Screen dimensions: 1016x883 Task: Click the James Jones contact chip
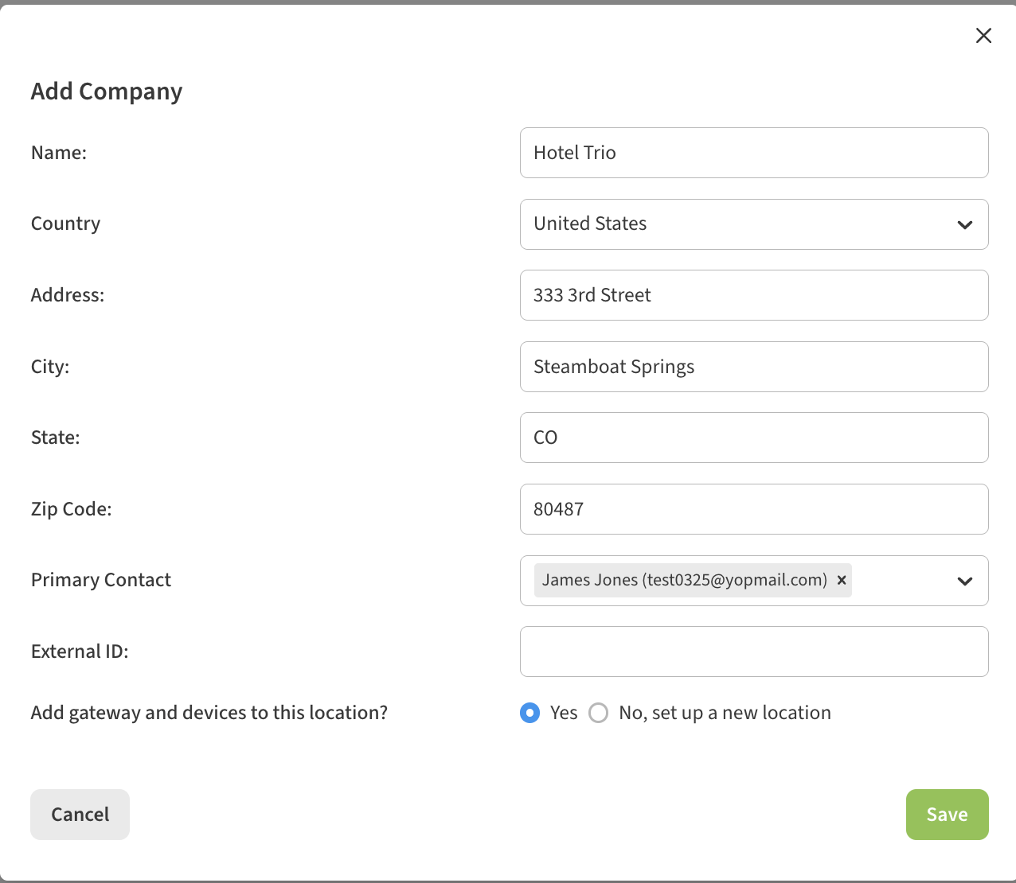click(x=684, y=581)
